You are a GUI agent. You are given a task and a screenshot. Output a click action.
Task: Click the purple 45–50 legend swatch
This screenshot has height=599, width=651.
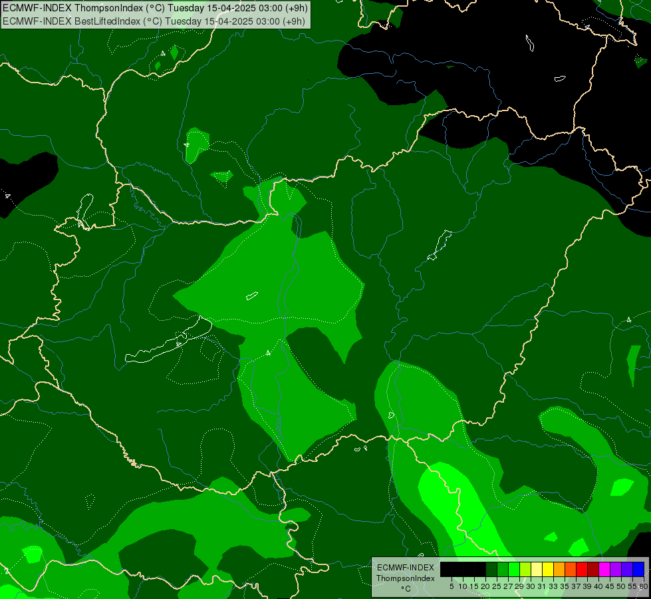[x=616, y=569]
